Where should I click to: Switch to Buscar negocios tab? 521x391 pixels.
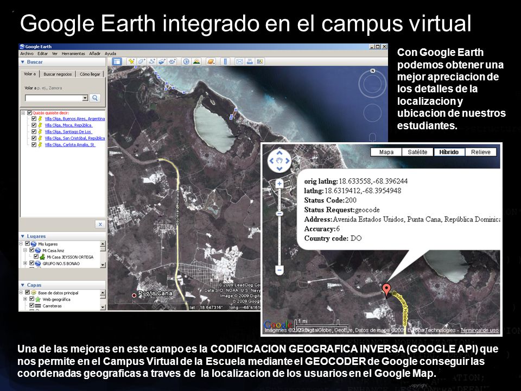click(x=58, y=74)
